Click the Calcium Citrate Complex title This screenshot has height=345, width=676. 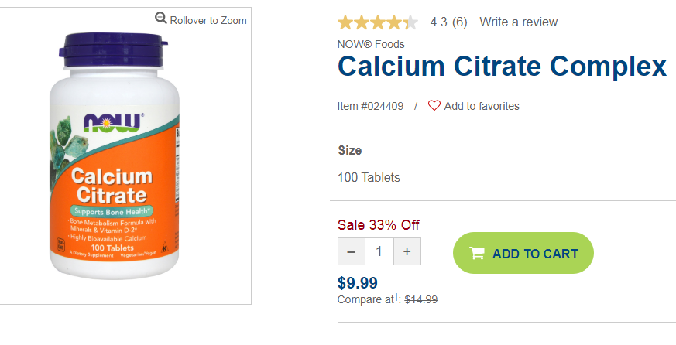(x=502, y=67)
